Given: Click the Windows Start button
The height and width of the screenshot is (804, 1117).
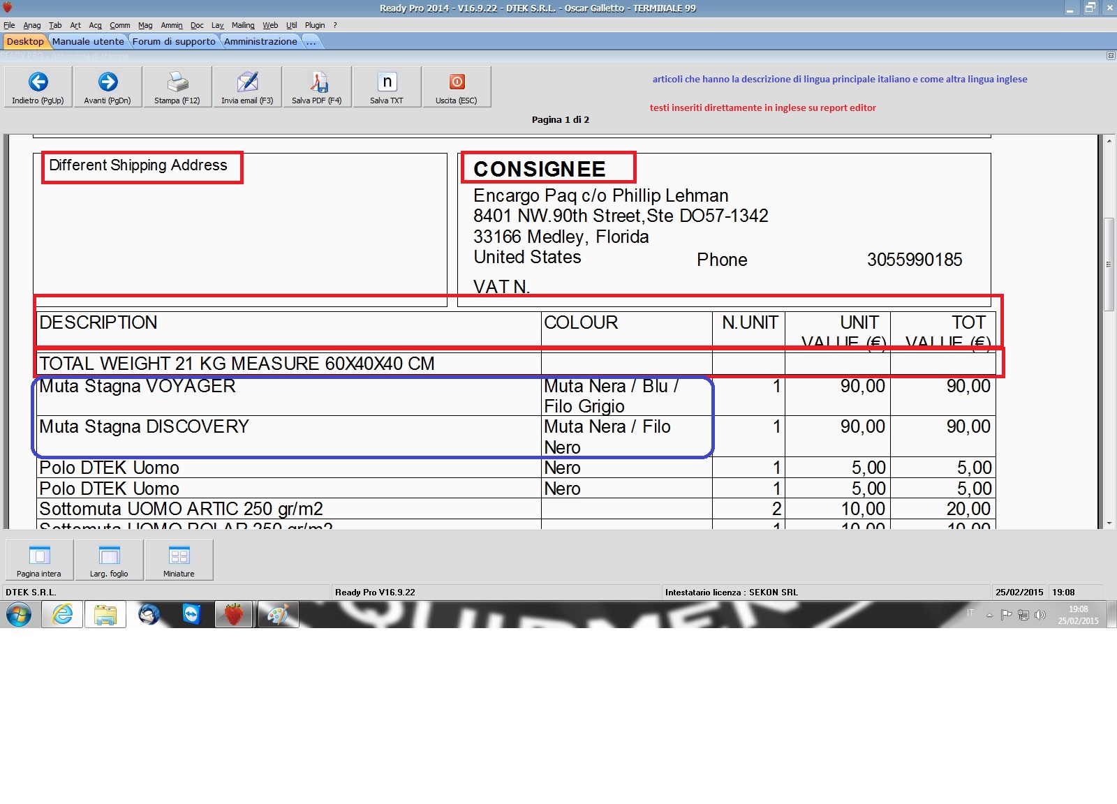Looking at the screenshot, I should [x=19, y=615].
